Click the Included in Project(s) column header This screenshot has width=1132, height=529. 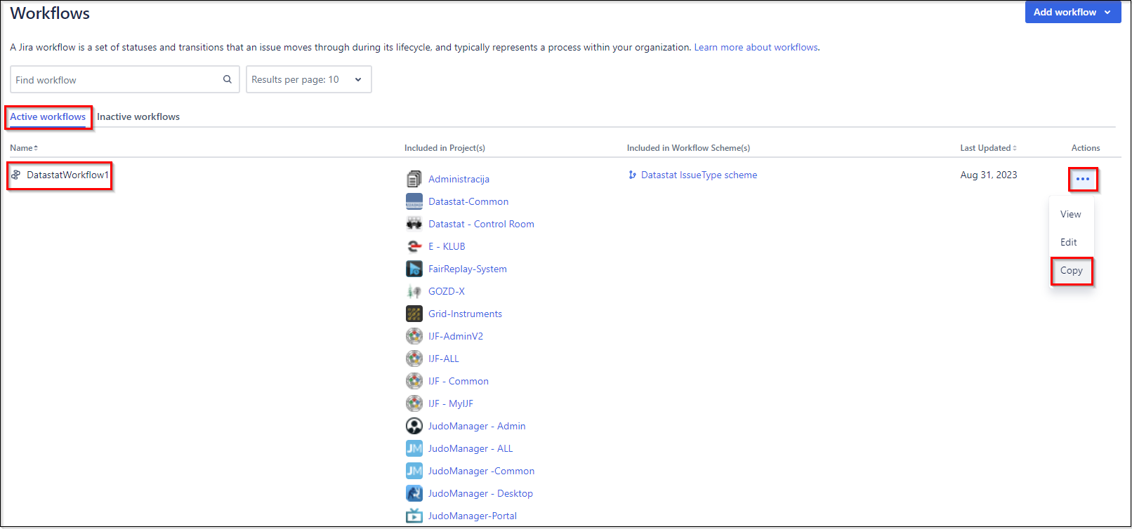pyautogui.click(x=445, y=148)
